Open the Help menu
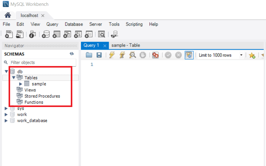 click(154, 24)
